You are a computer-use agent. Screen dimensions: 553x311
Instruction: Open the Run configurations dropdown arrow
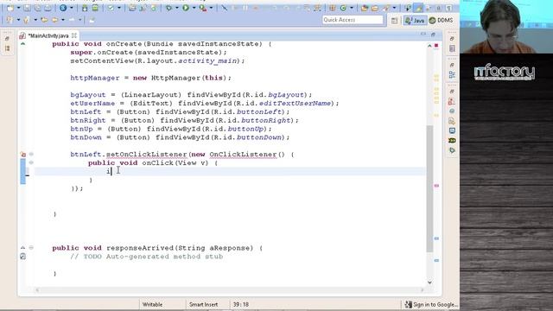pos(194,8)
